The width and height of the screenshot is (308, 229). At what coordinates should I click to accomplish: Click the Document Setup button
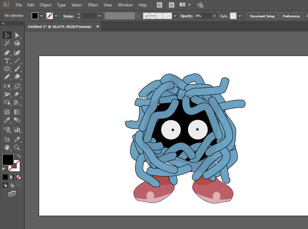(262, 16)
